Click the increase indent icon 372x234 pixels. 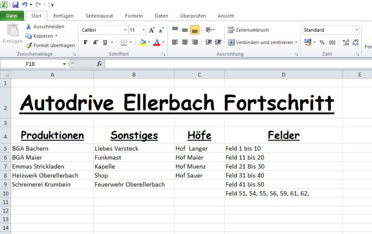coord(218,42)
